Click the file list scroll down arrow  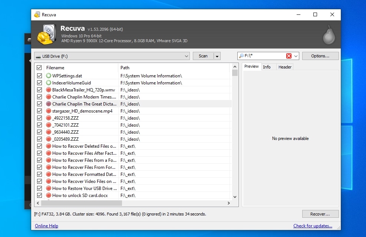(235, 197)
